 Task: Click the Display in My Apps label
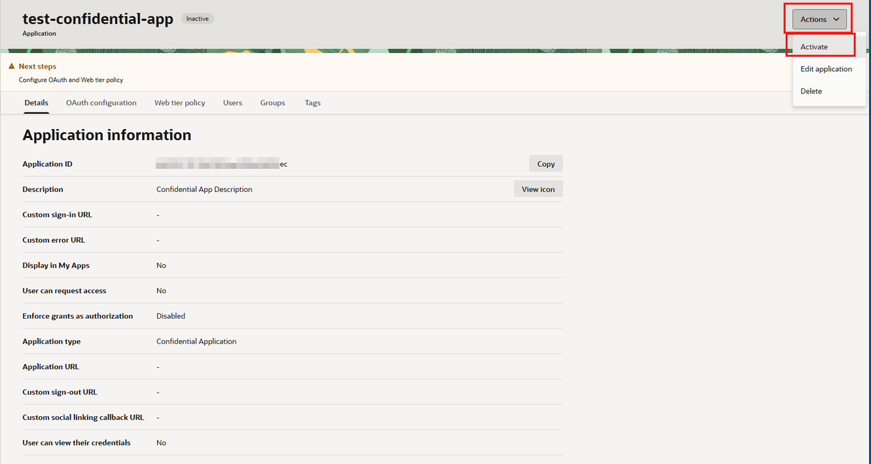(56, 265)
